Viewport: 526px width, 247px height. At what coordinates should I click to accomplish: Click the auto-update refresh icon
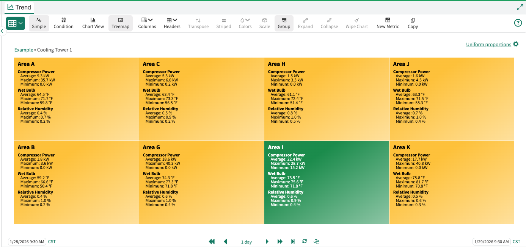point(304,242)
